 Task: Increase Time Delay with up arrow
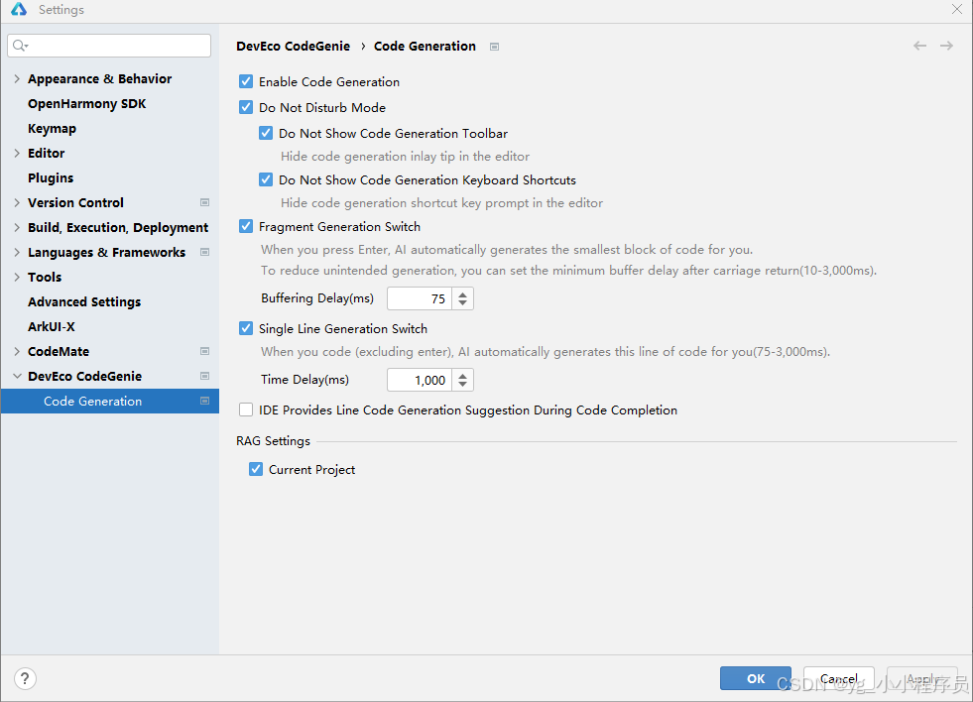[463, 375]
